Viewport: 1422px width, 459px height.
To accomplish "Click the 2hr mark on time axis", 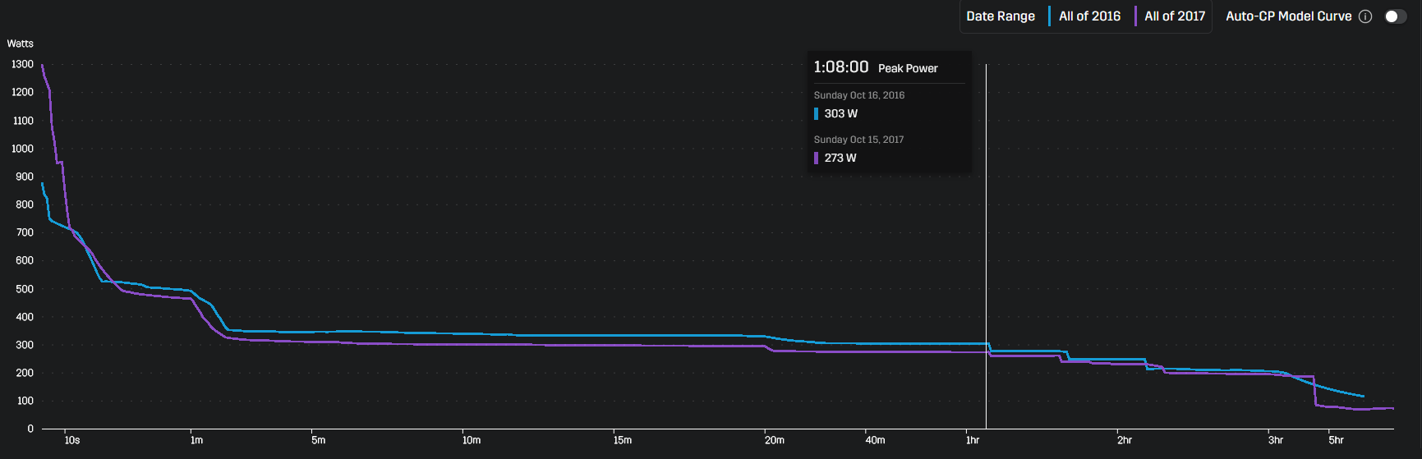I will tap(1125, 441).
